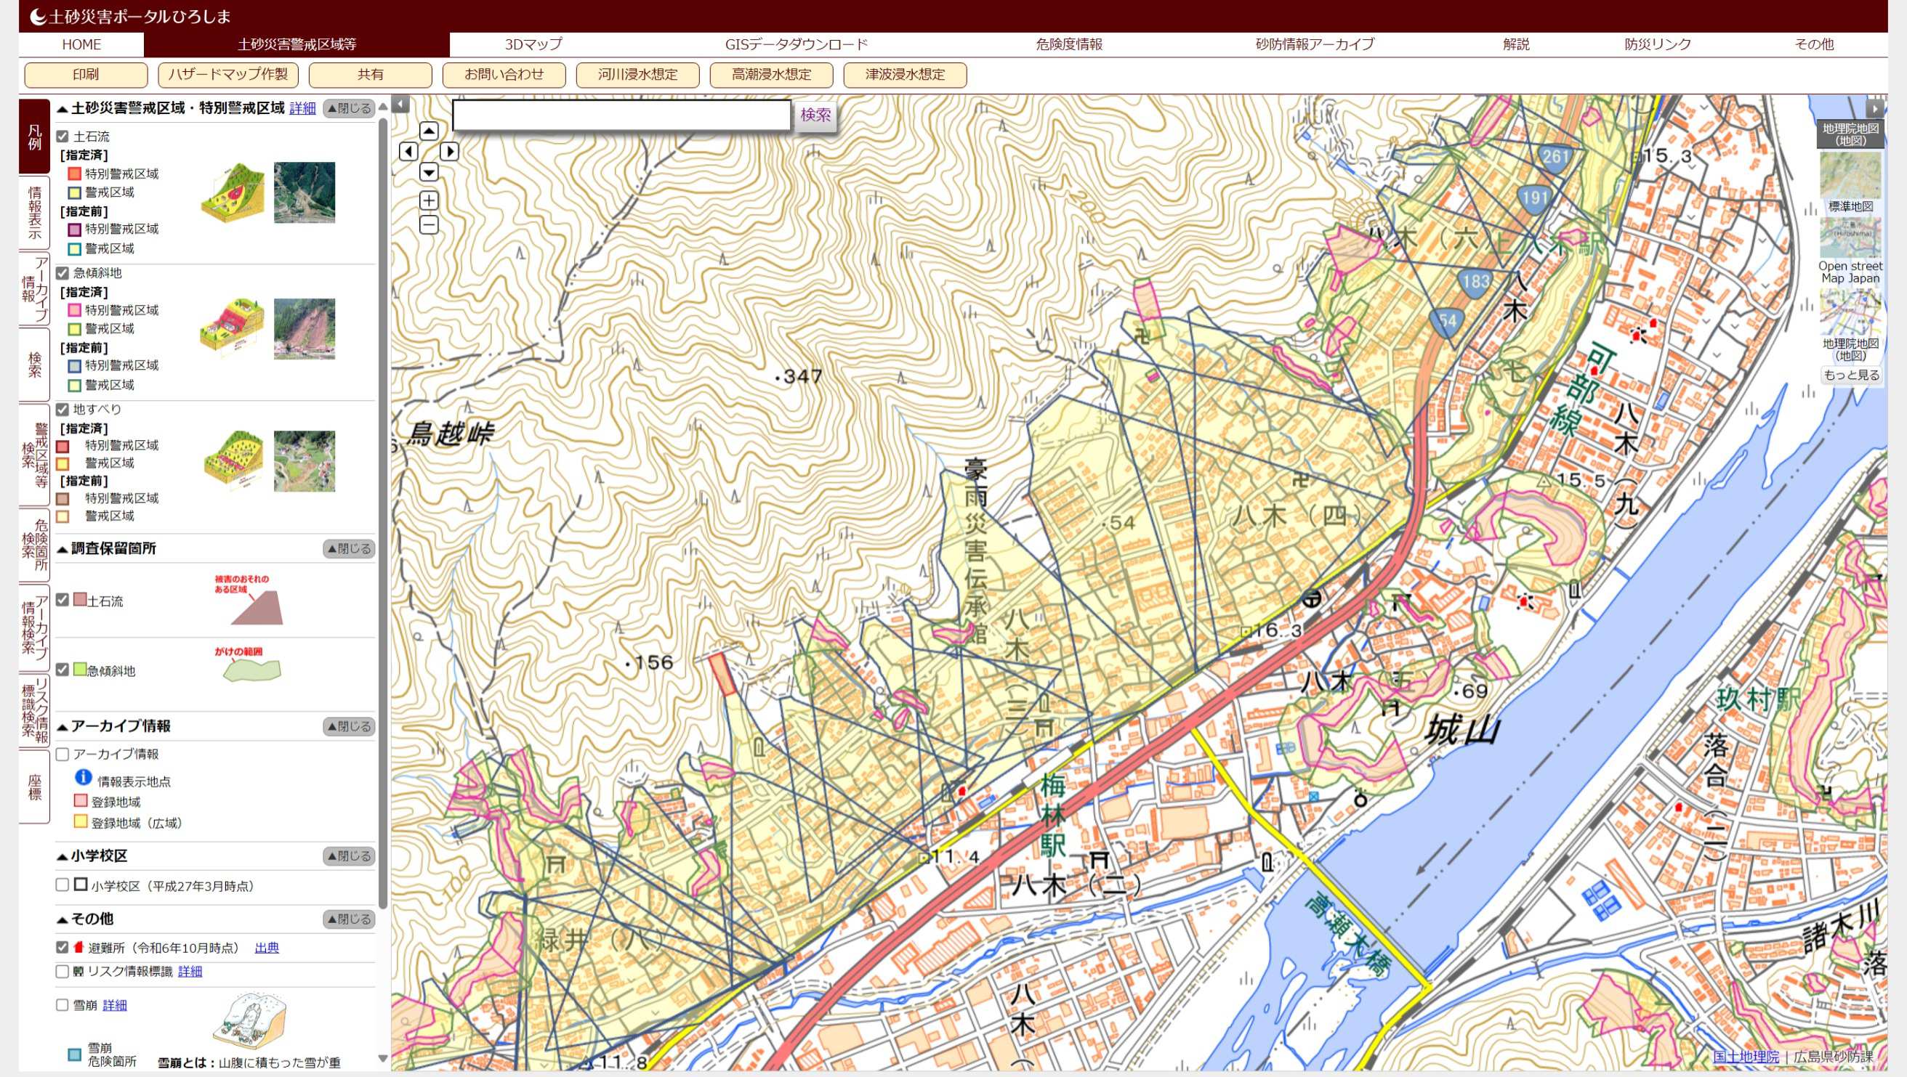Toggle the 土石流 warning area checkbox
This screenshot has width=1907, height=1077.
63,137
